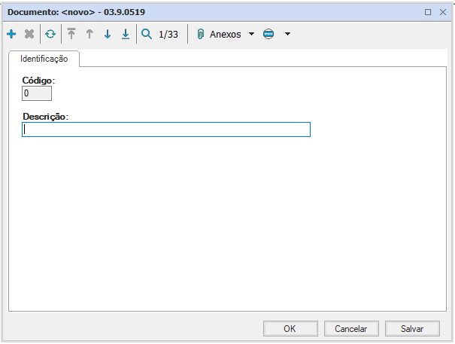Open search with the magnifying glass icon
Screen dimensions: 455x344
[147, 35]
